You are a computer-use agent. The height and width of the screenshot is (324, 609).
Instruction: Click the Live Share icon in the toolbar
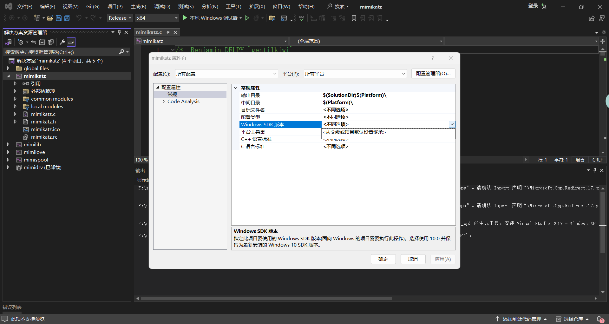(x=592, y=18)
